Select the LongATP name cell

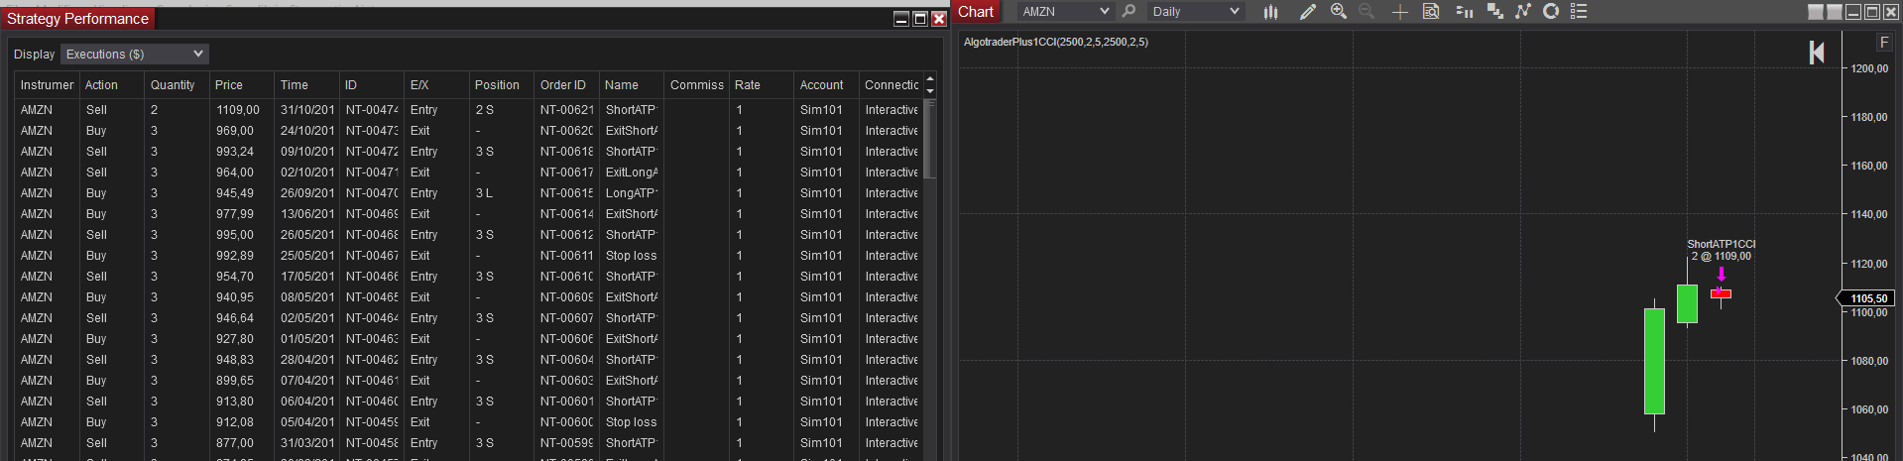(632, 193)
